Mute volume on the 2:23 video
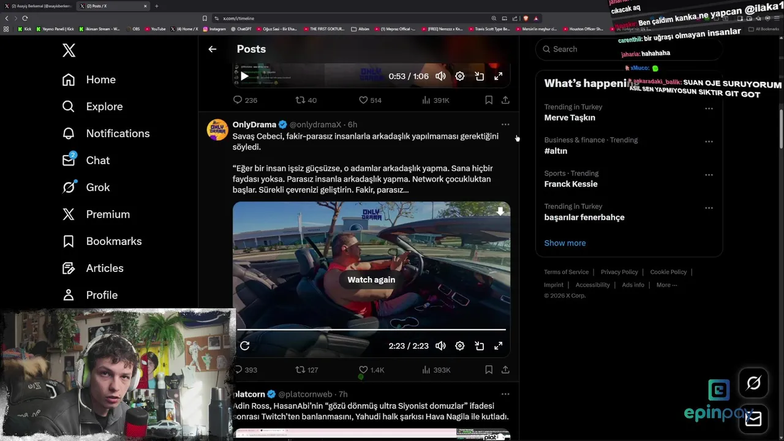 pyautogui.click(x=440, y=346)
